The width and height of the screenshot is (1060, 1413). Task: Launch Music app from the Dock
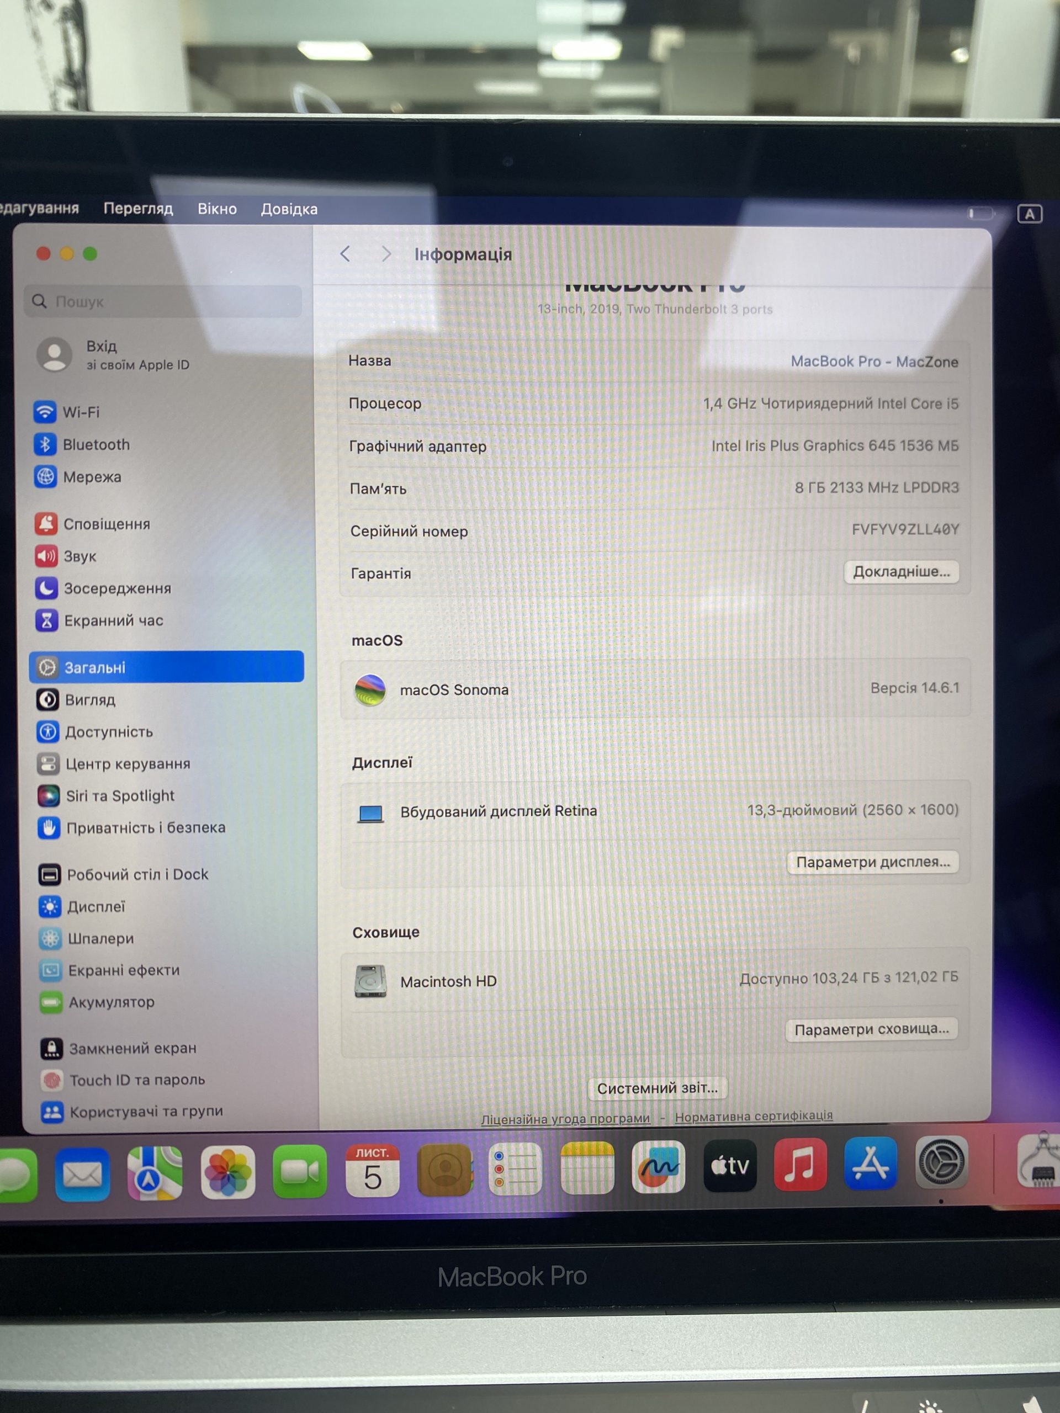click(801, 1164)
